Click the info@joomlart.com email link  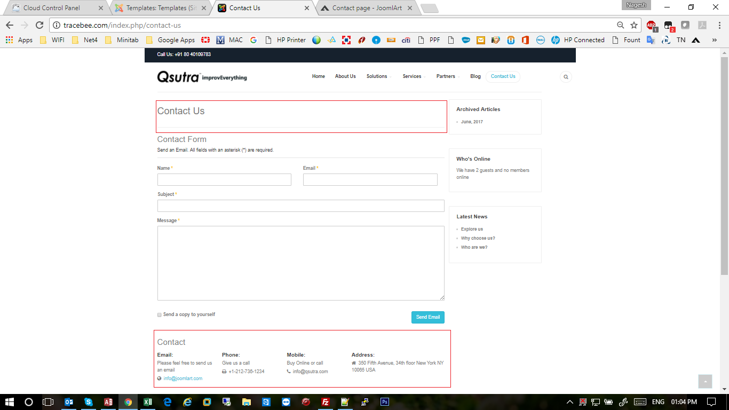pyautogui.click(x=183, y=379)
